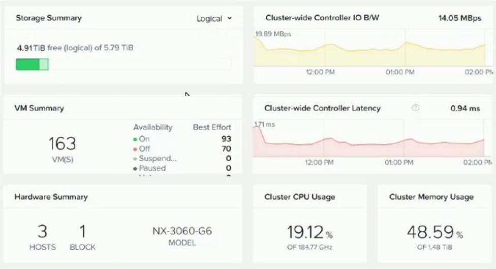Click the red Off status dot
Viewport: 496px width, 269px height.
pyautogui.click(x=135, y=149)
